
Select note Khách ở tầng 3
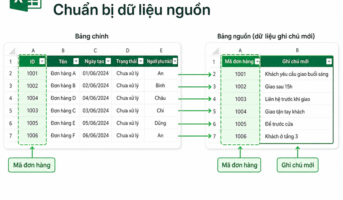pos(297,136)
